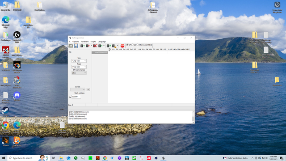286x161 pixels.
Task: Open the Options menu
Action: (76, 42)
